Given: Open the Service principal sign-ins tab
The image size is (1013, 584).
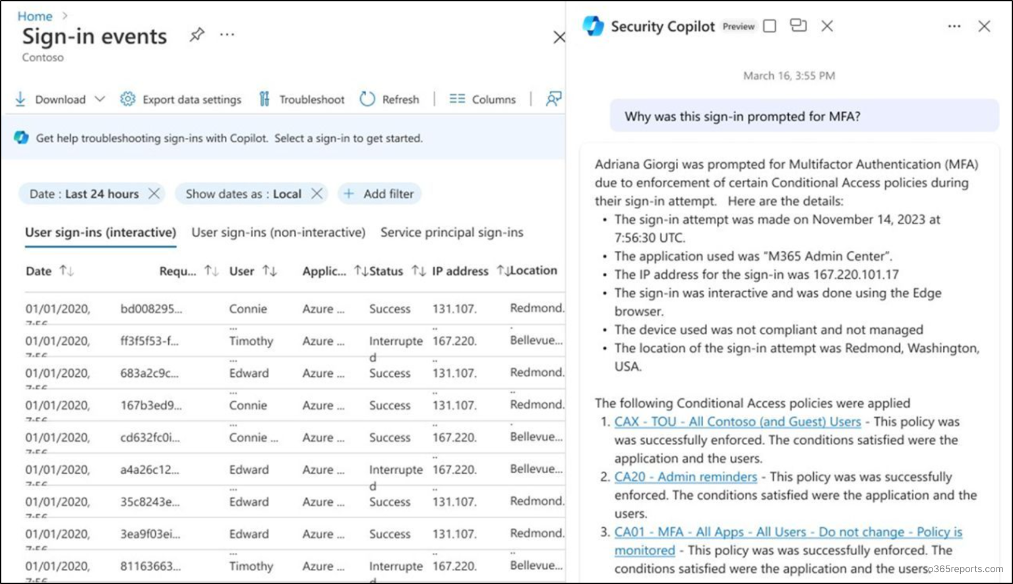Looking at the screenshot, I should point(452,233).
